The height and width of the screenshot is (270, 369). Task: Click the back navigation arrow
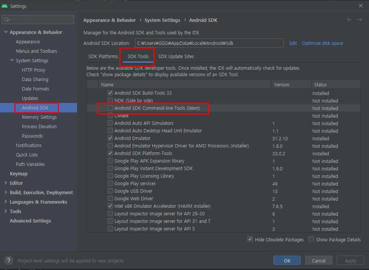pyautogui.click(x=349, y=20)
